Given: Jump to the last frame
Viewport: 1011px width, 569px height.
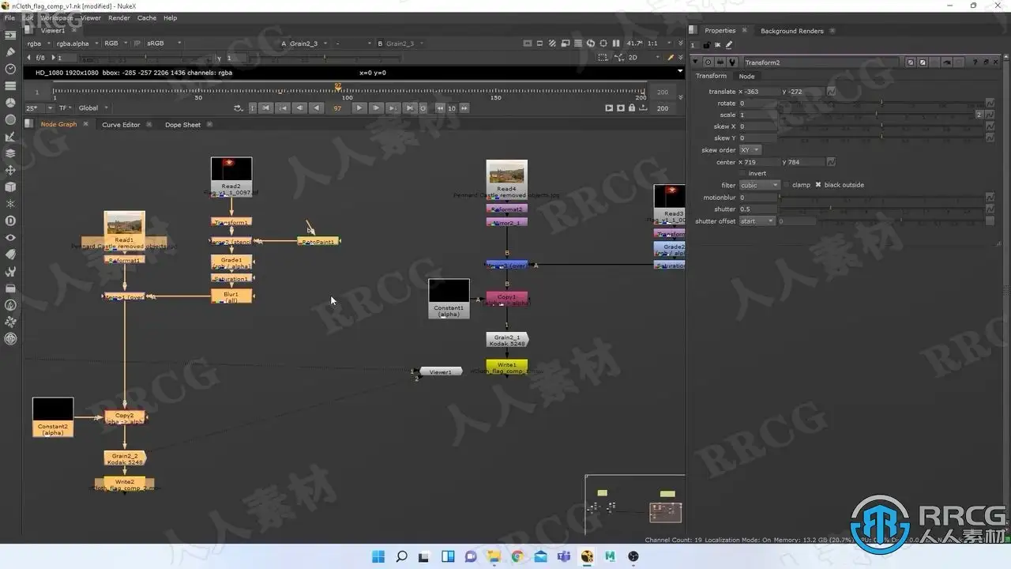Looking at the screenshot, I should 409,108.
